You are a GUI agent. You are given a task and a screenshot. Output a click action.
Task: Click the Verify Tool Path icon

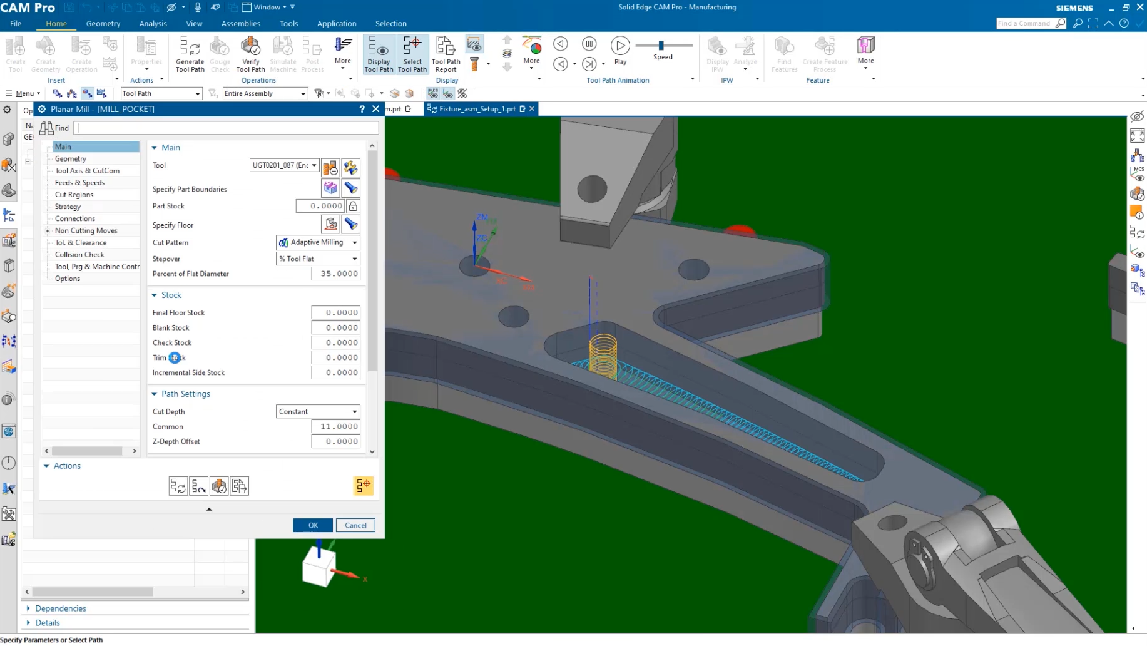(250, 54)
